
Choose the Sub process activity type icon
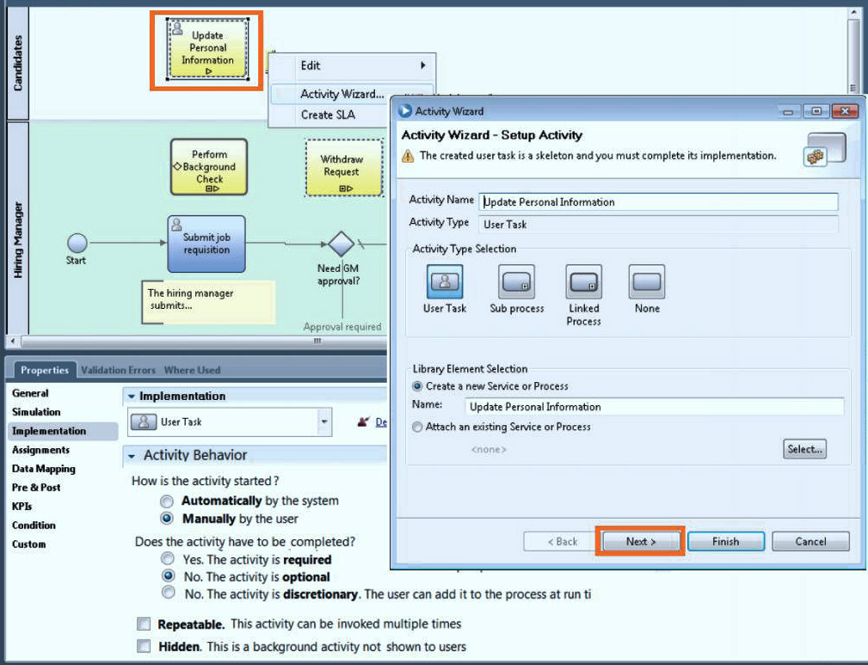pyautogui.click(x=516, y=281)
